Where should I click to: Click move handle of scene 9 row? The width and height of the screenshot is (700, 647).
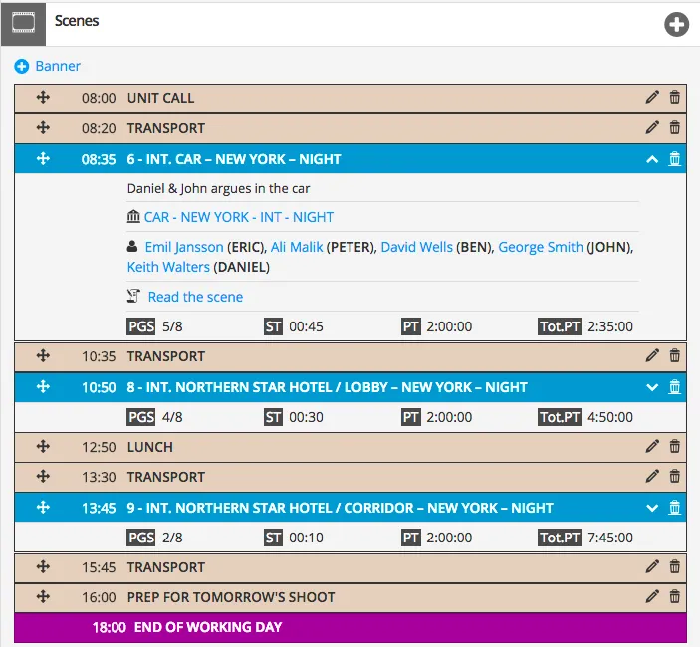coord(43,508)
